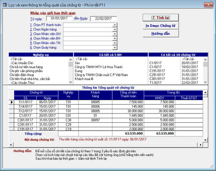
Task: Select voucher 'T1/0217' in list
Action: 155,83
